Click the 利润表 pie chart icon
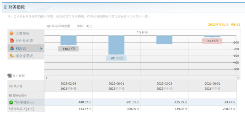Image resolution: width=245 pixels, height=114 pixels. click(x=12, y=49)
